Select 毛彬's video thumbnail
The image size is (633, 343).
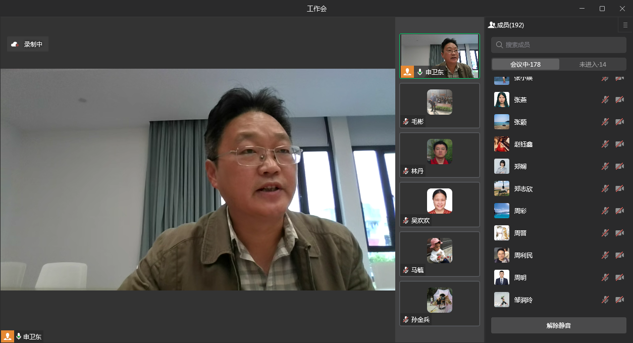(439, 105)
